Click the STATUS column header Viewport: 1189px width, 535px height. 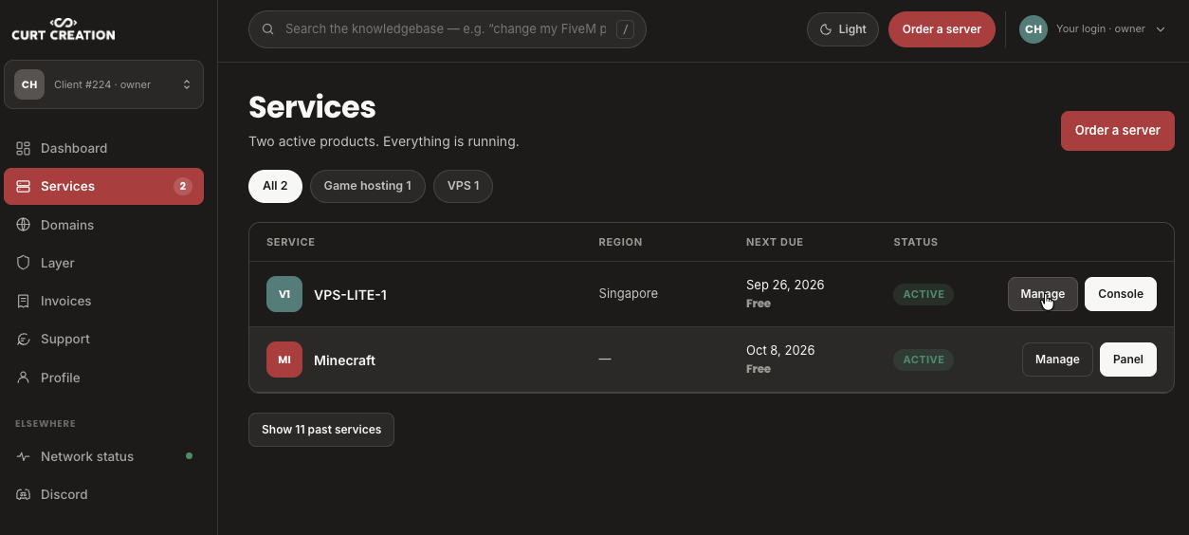(x=915, y=242)
